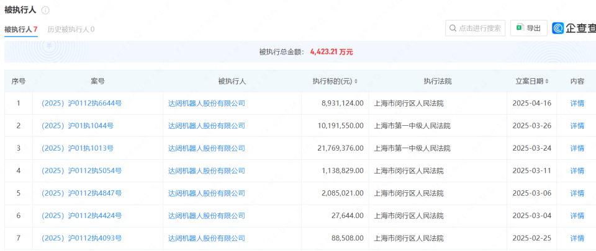This screenshot has width=596, height=251.
Task: Open case (2025) 沪0112执6644号
Action: (x=81, y=103)
